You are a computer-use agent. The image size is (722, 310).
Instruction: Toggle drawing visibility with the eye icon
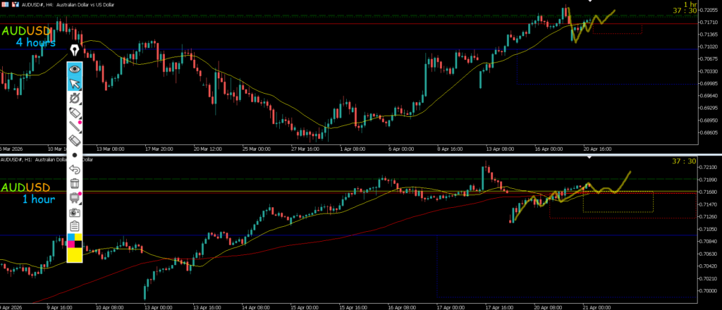pos(75,70)
